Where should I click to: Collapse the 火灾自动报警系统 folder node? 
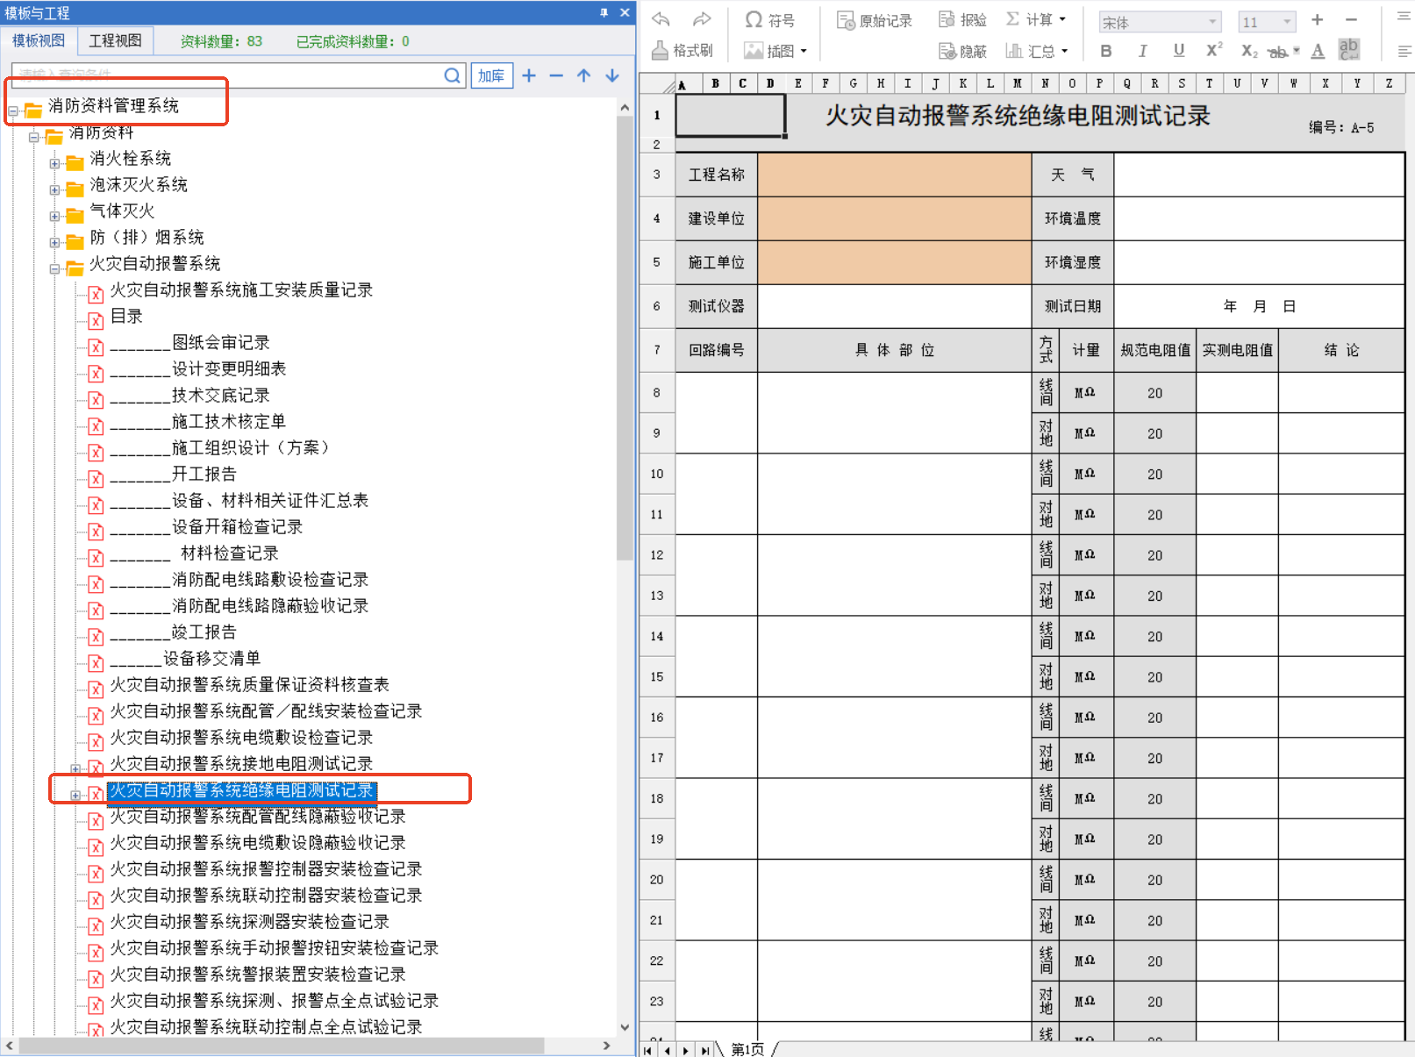tap(55, 268)
